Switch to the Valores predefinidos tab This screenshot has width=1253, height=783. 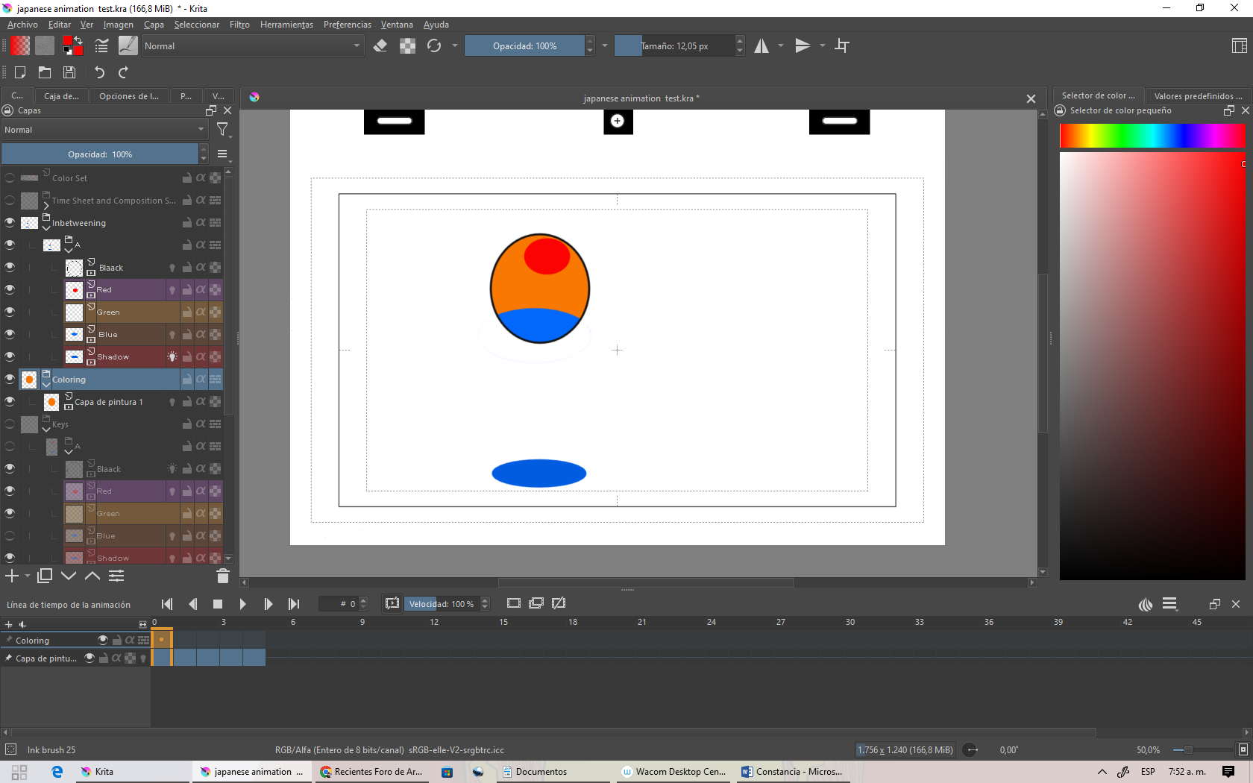coord(1198,96)
